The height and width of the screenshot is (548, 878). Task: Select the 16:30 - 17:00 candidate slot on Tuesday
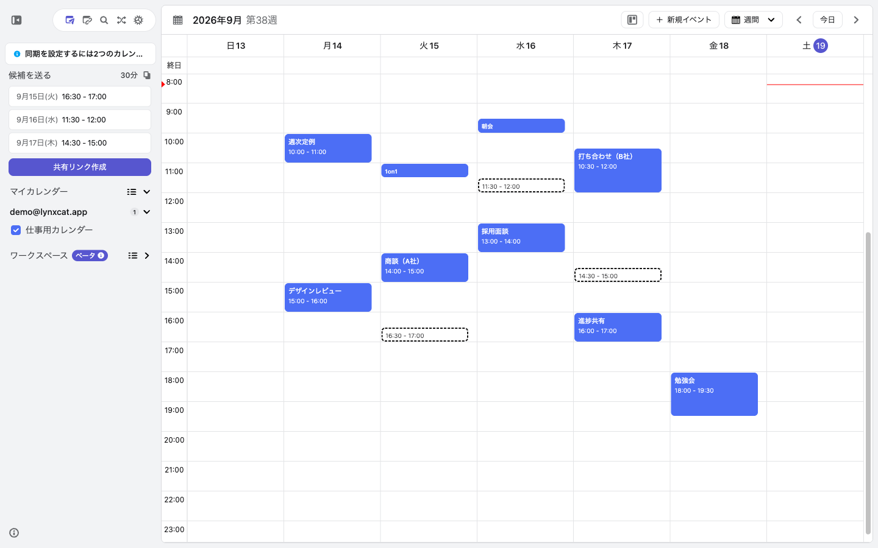[x=425, y=335]
